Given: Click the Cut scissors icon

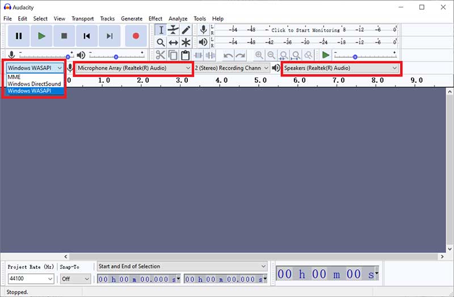Looking at the screenshot, I should (x=161, y=55).
